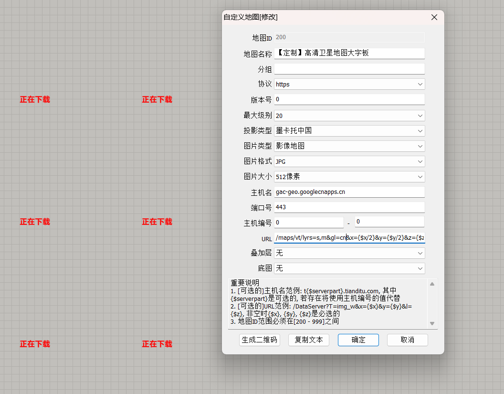The width and height of the screenshot is (504, 394).
Task: Click the empty 分组 input field
Action: (x=349, y=69)
